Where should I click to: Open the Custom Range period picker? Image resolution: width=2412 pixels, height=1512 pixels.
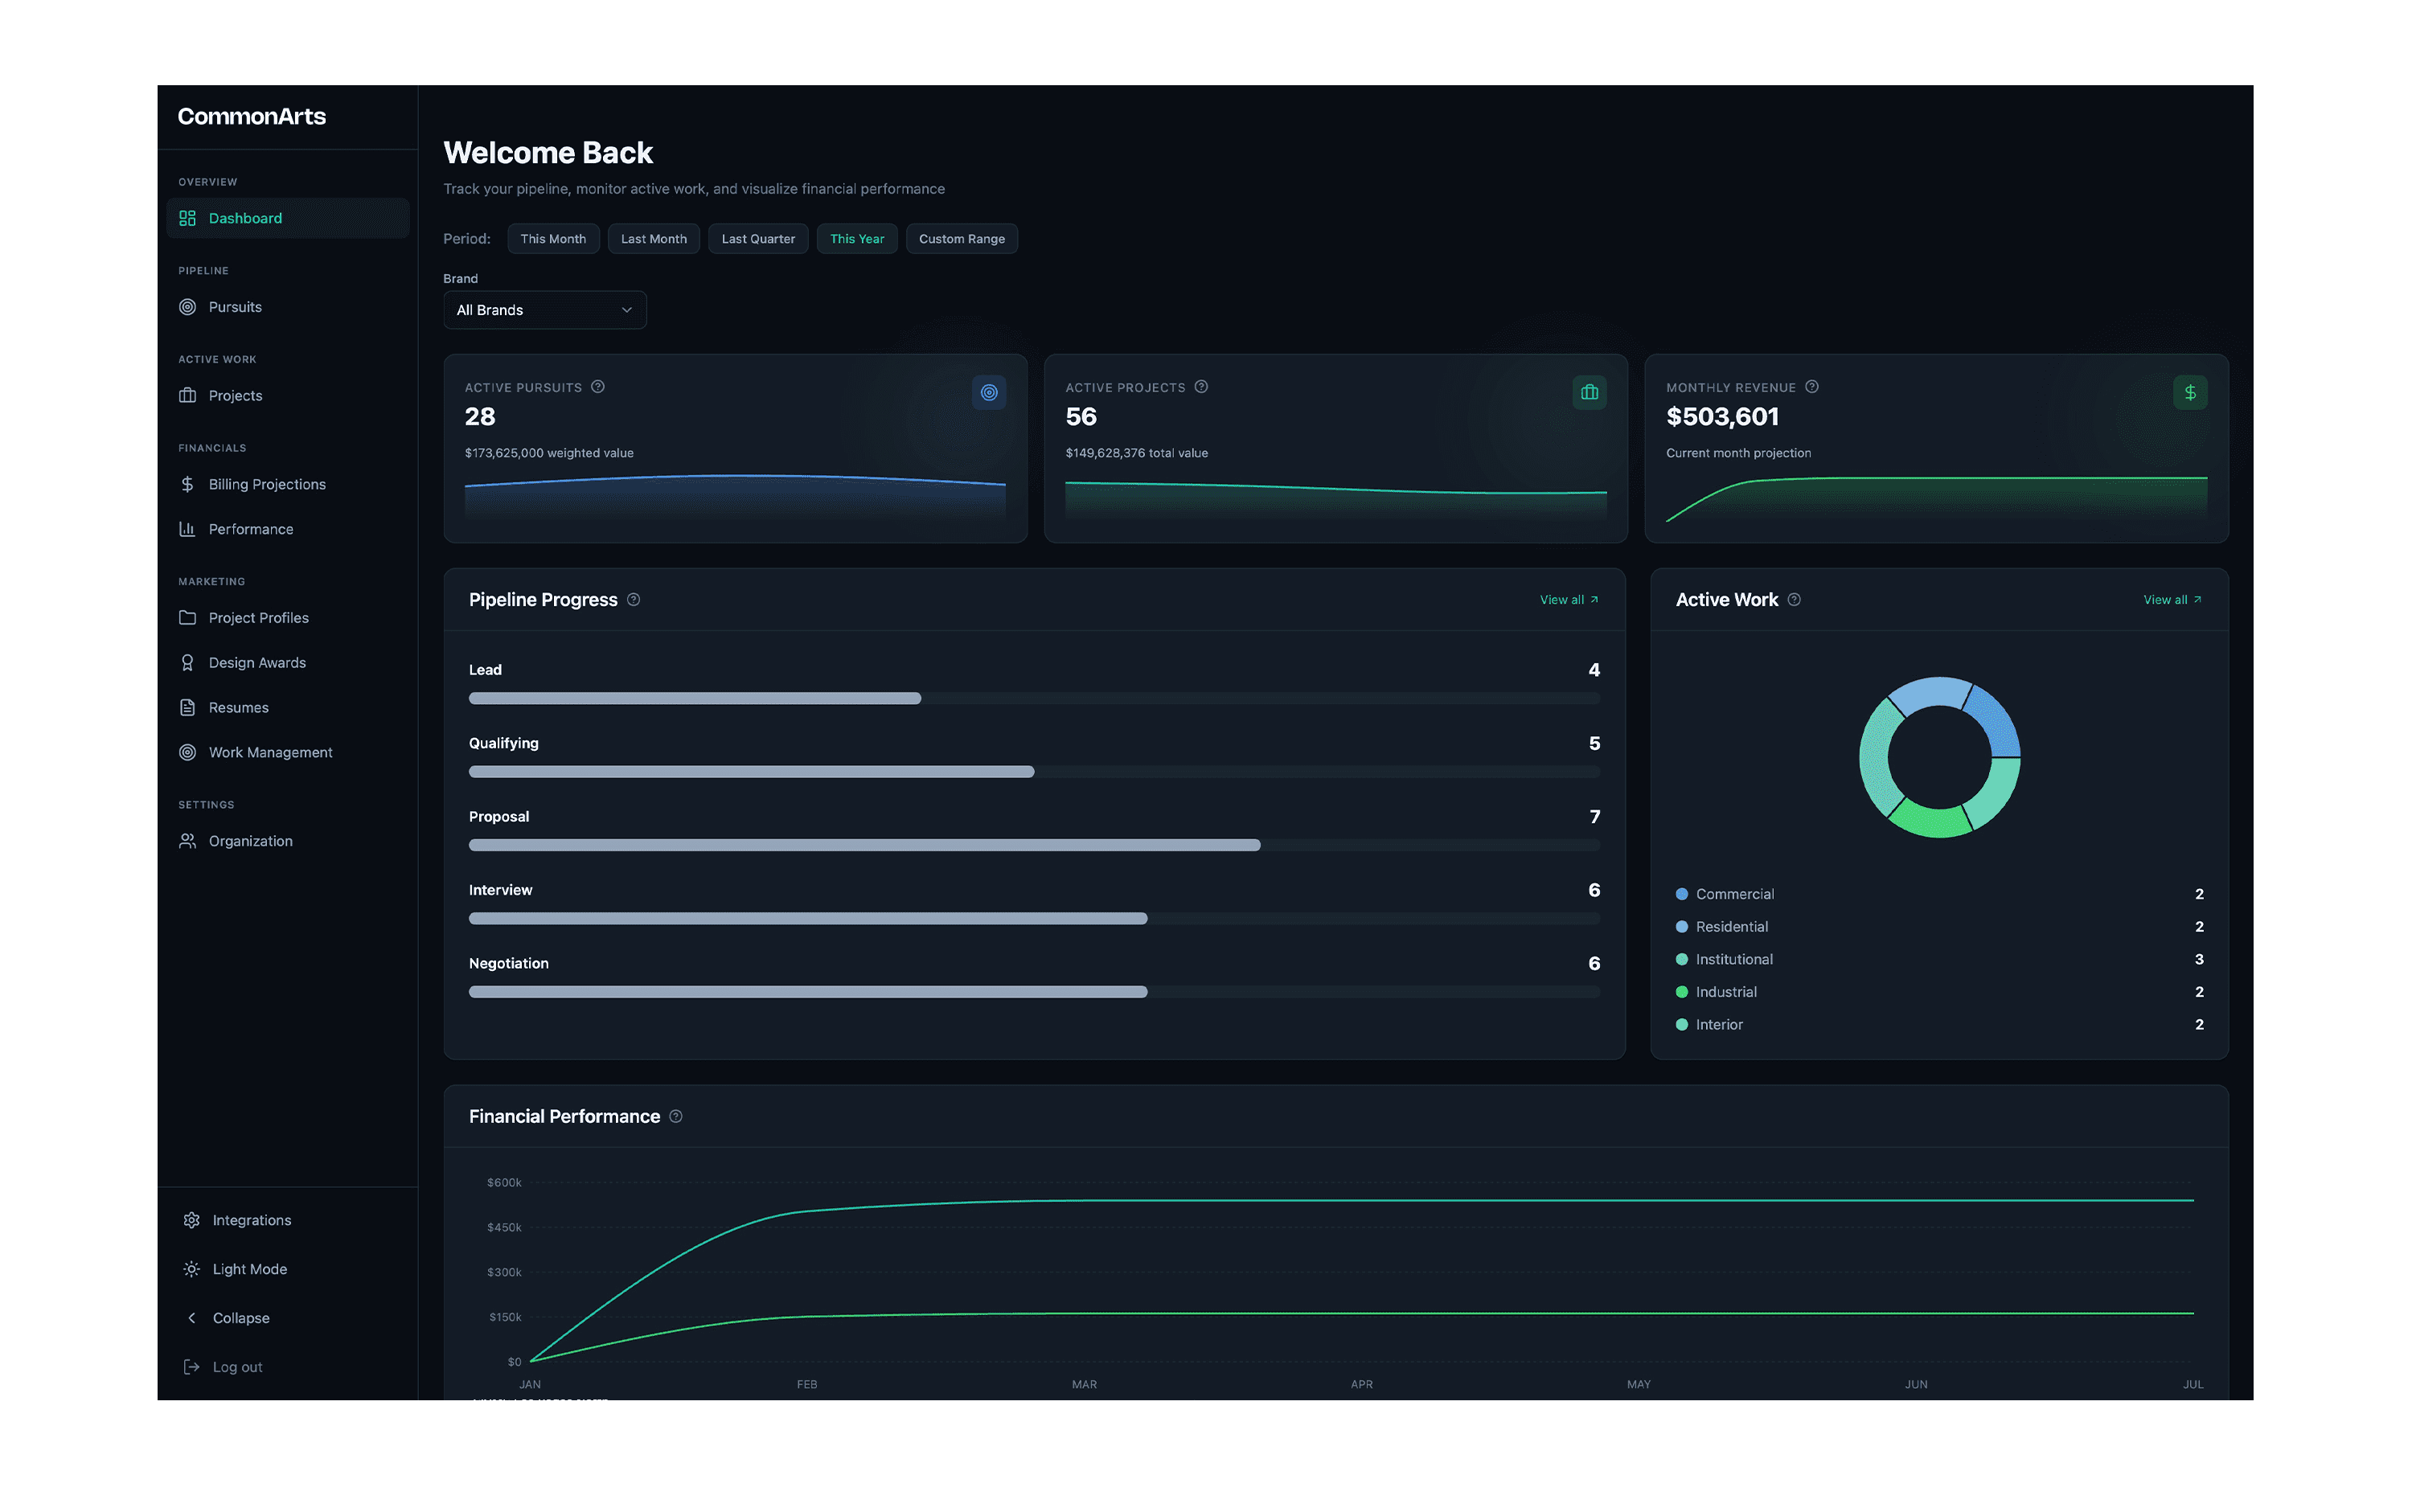click(x=961, y=239)
